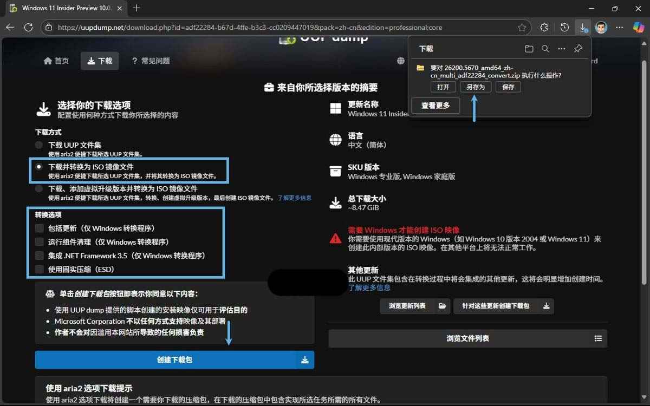650x406 pixels.
Task: Check 使用固实压缩 (ESD) option
Action: pos(39,269)
